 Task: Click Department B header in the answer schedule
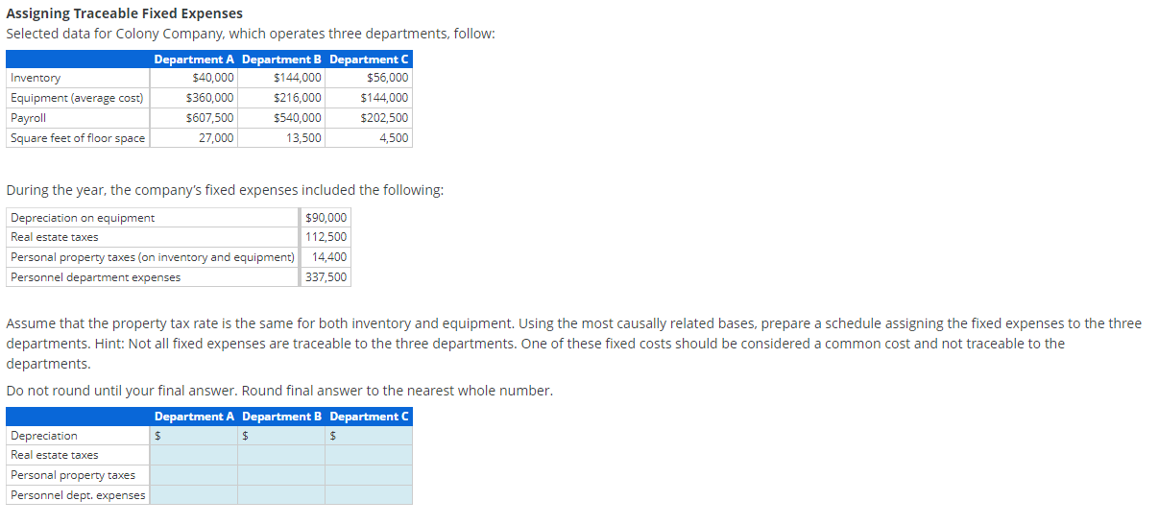[x=282, y=417]
